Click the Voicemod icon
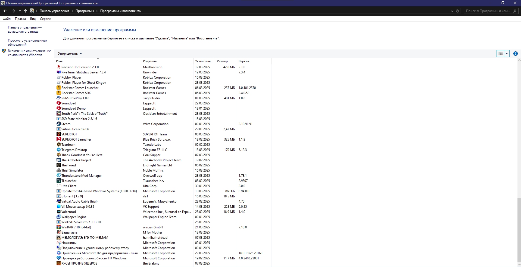 coord(58,212)
